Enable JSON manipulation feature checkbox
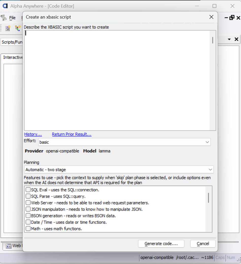 point(28,209)
